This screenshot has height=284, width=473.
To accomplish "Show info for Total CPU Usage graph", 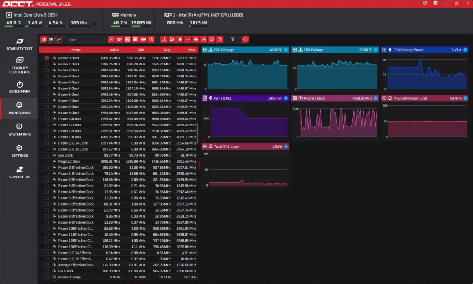I will tap(285, 146).
